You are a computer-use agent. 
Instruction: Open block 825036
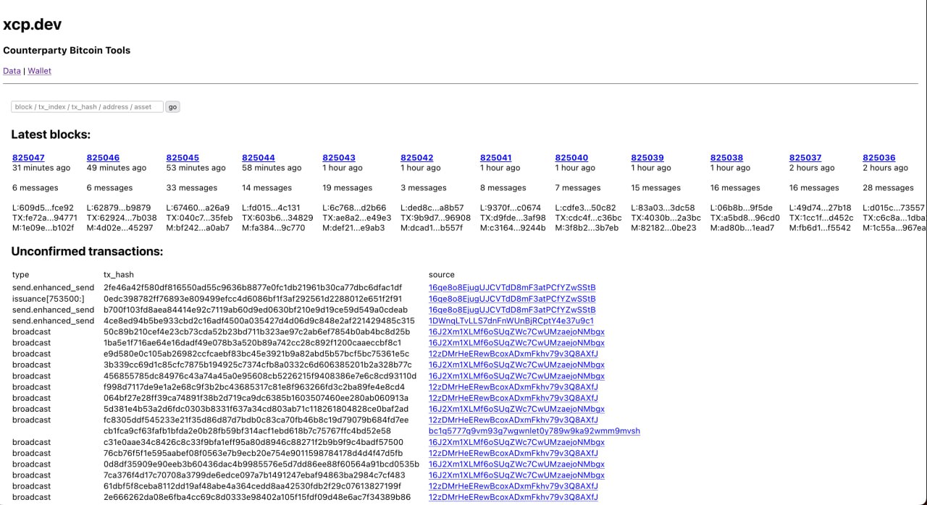[x=878, y=158]
